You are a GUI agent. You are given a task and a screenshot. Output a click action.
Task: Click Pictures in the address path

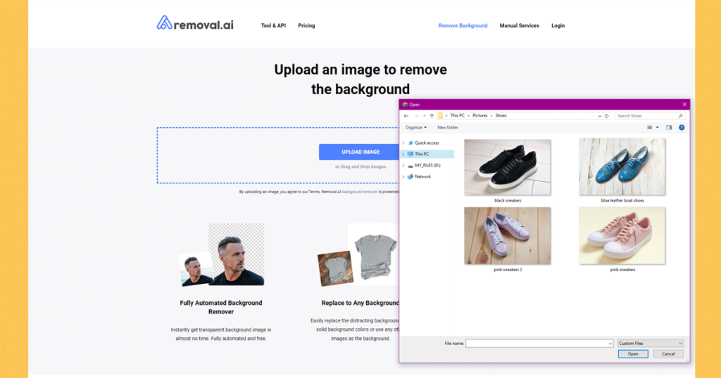pyautogui.click(x=479, y=116)
